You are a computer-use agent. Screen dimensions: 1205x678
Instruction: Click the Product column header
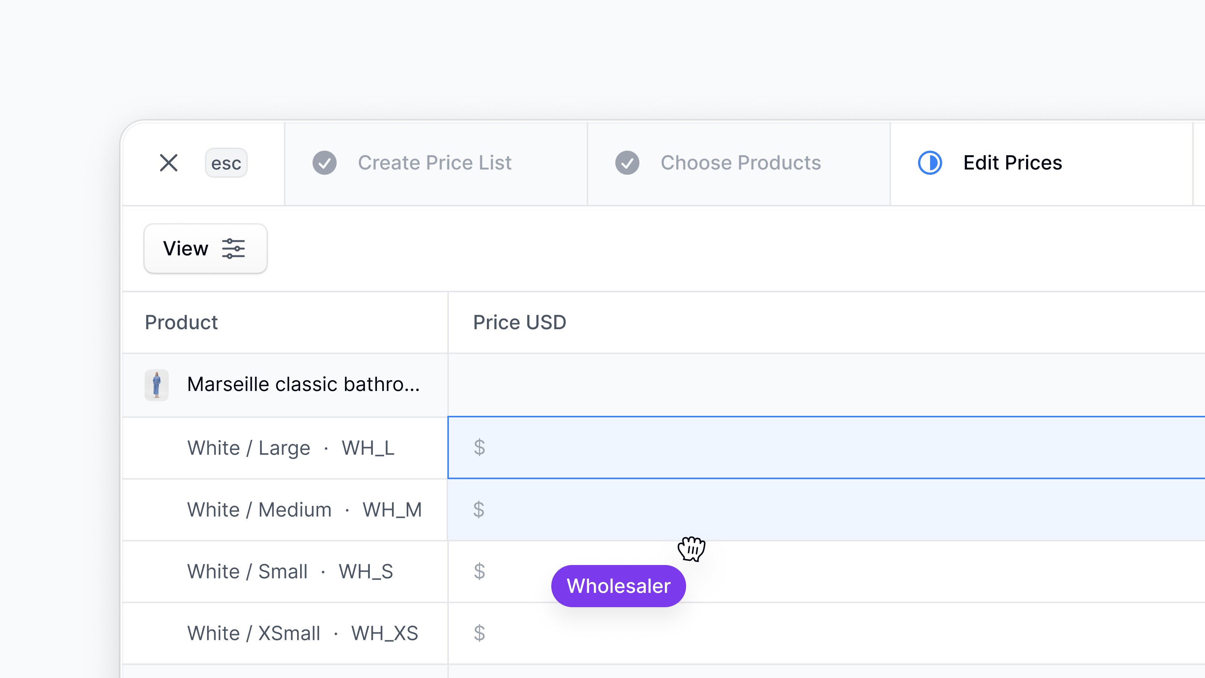pos(181,322)
